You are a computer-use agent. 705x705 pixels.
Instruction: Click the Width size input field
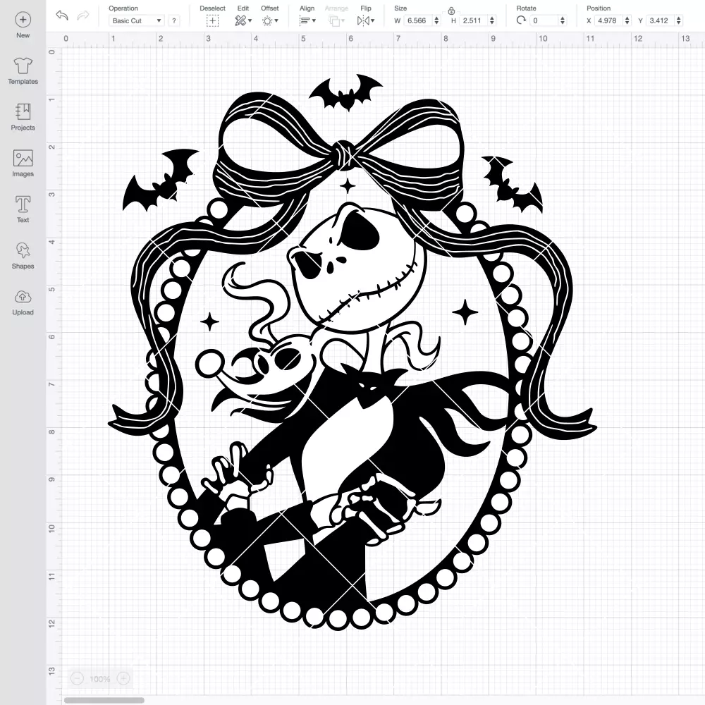tap(417, 20)
